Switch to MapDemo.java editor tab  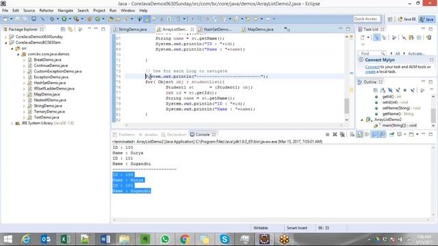pos(258,29)
